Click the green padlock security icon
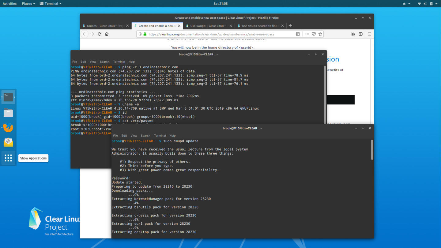Image resolution: width=441 pixels, height=248 pixels. click(x=145, y=34)
